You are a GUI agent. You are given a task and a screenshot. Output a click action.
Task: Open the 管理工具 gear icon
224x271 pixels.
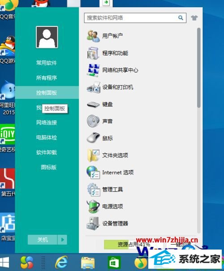point(93,190)
